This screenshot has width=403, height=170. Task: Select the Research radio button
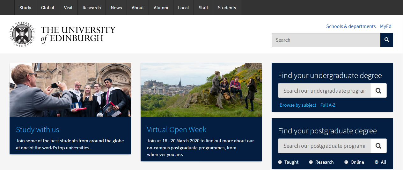click(311, 162)
